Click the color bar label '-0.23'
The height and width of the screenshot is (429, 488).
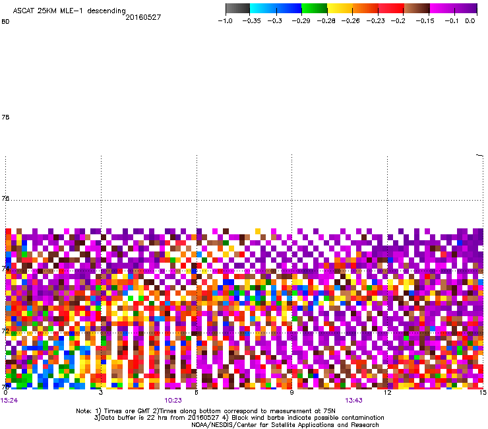tap(376, 21)
